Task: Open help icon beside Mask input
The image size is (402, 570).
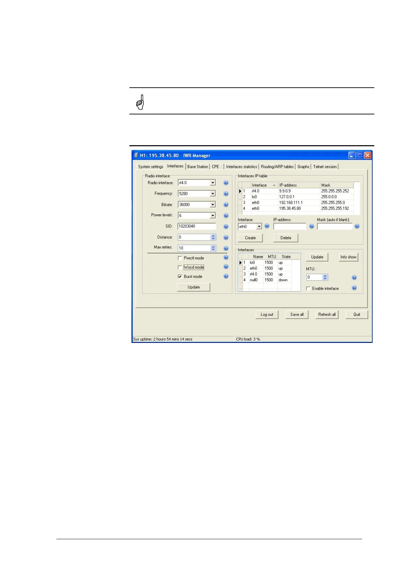Action: [357, 226]
